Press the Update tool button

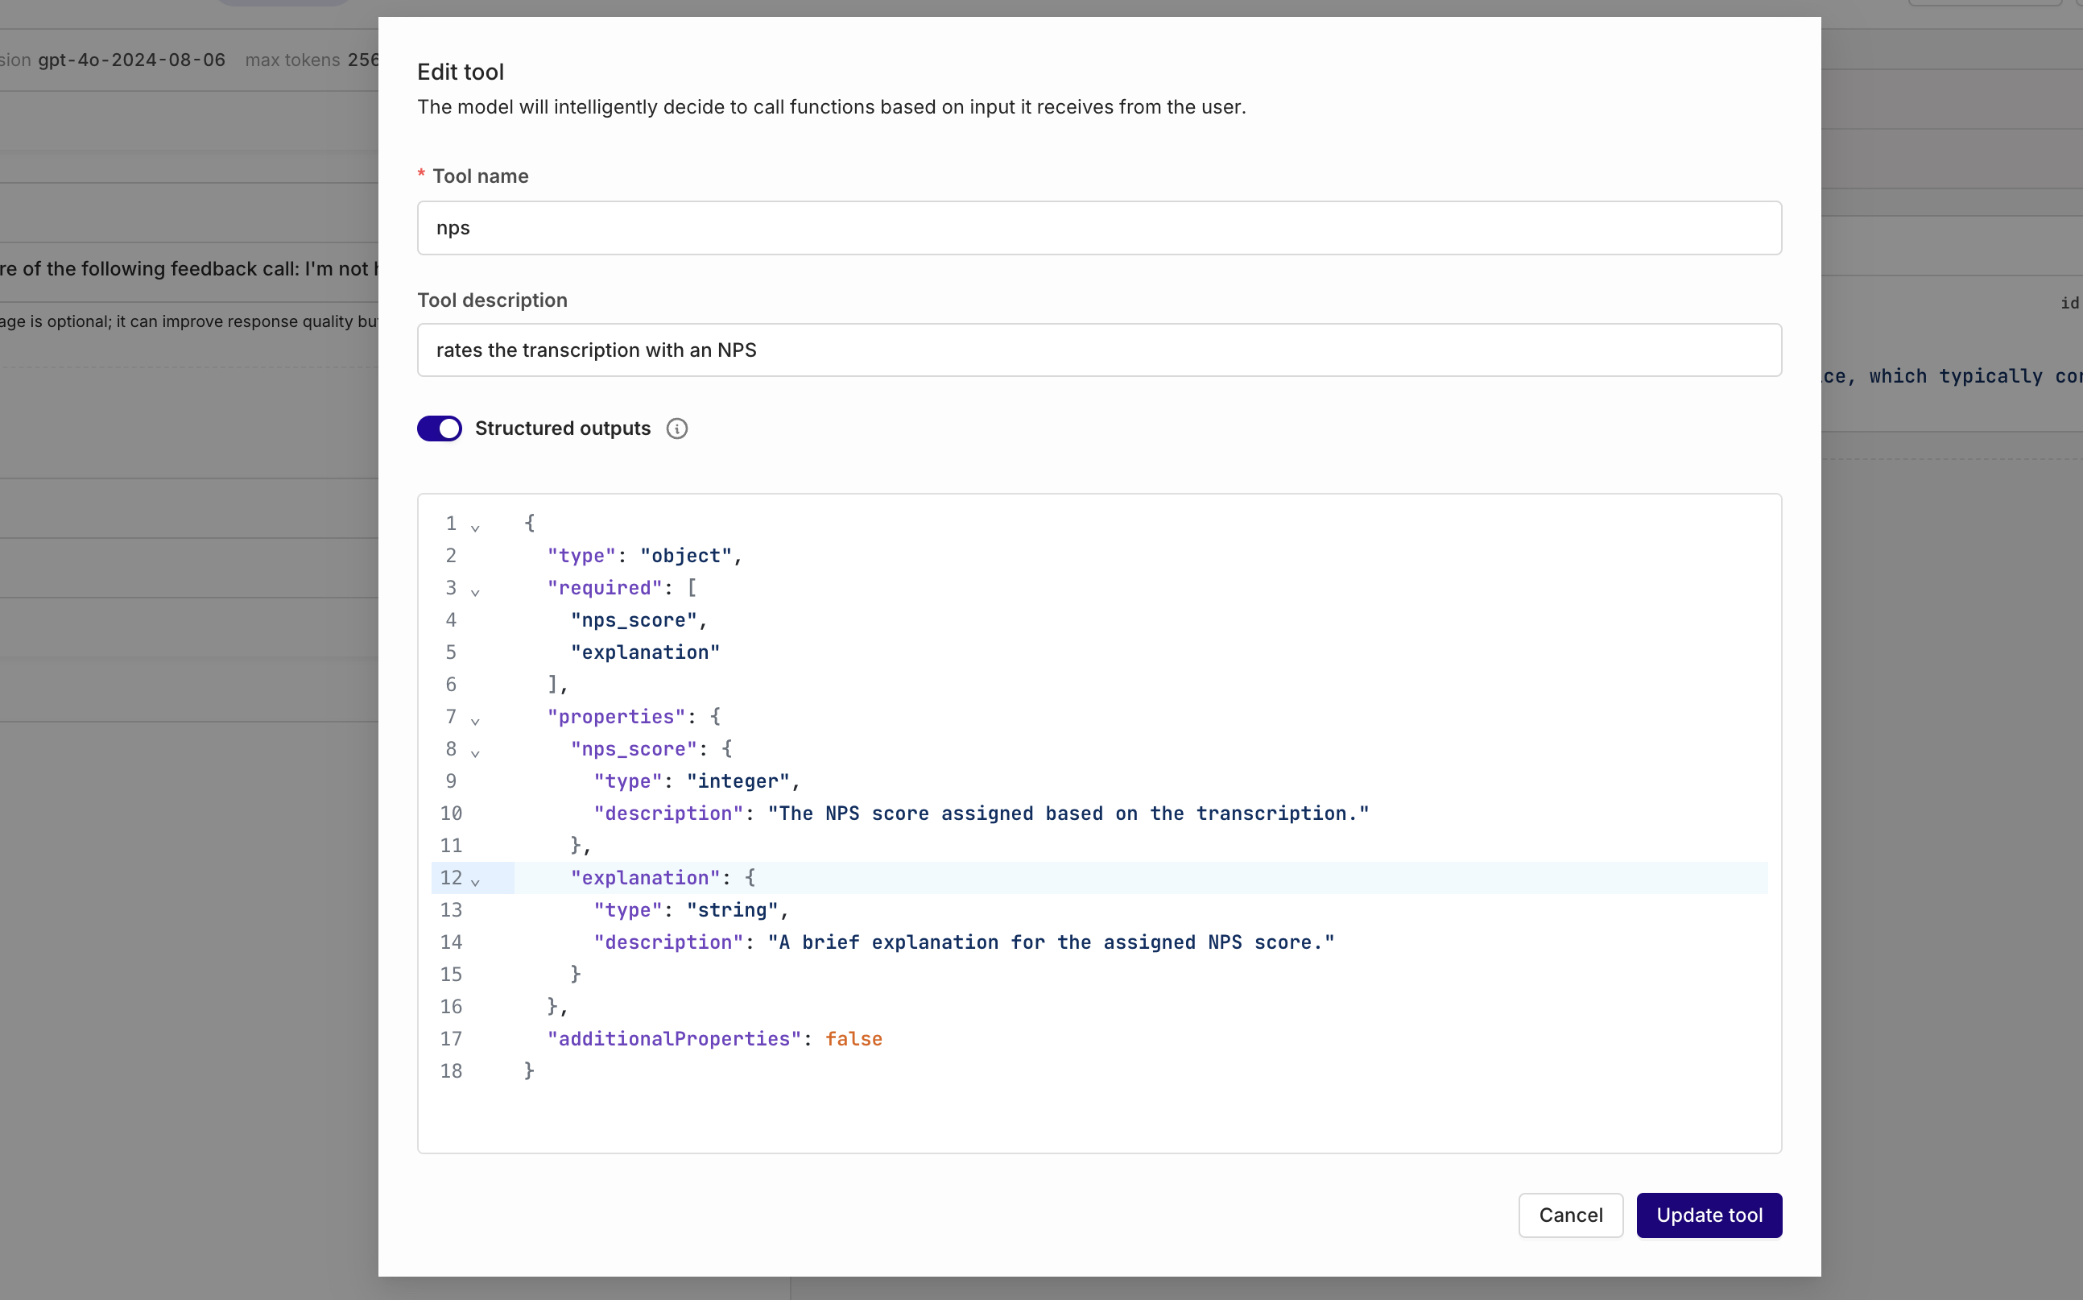coord(1709,1215)
